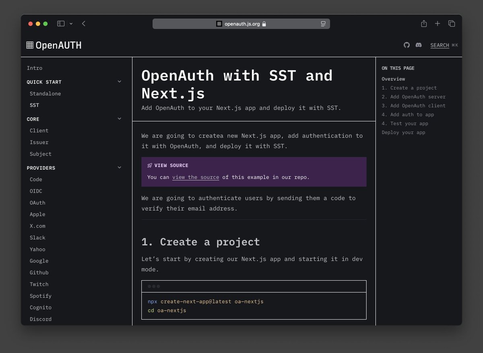Click the reader view icon in address bar
The height and width of the screenshot is (353, 483).
point(323,24)
